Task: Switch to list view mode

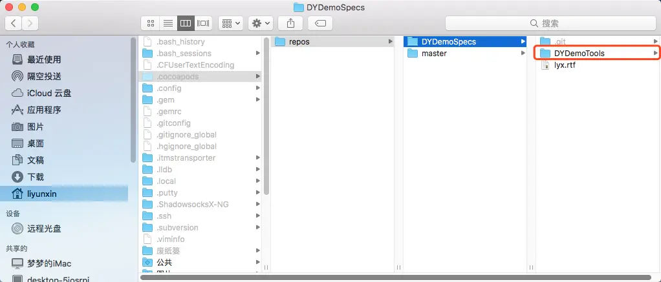Action: click(x=168, y=23)
